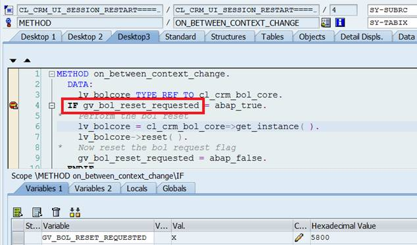Click the blue information icon
This screenshot has width=417, height=245.
[x=340, y=22]
